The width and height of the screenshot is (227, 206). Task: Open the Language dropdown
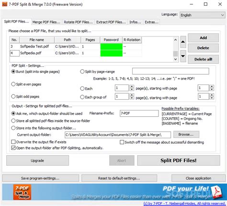click(x=203, y=15)
